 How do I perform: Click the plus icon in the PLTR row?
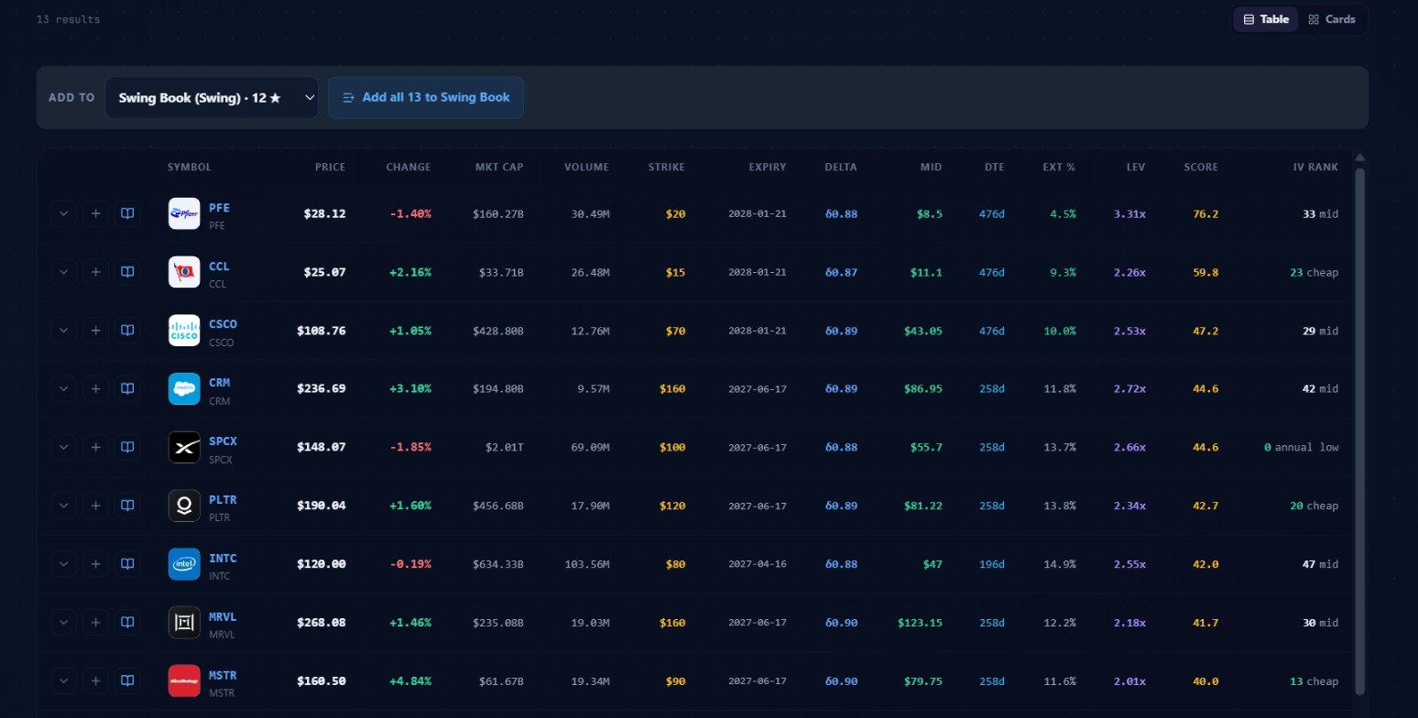click(x=95, y=506)
